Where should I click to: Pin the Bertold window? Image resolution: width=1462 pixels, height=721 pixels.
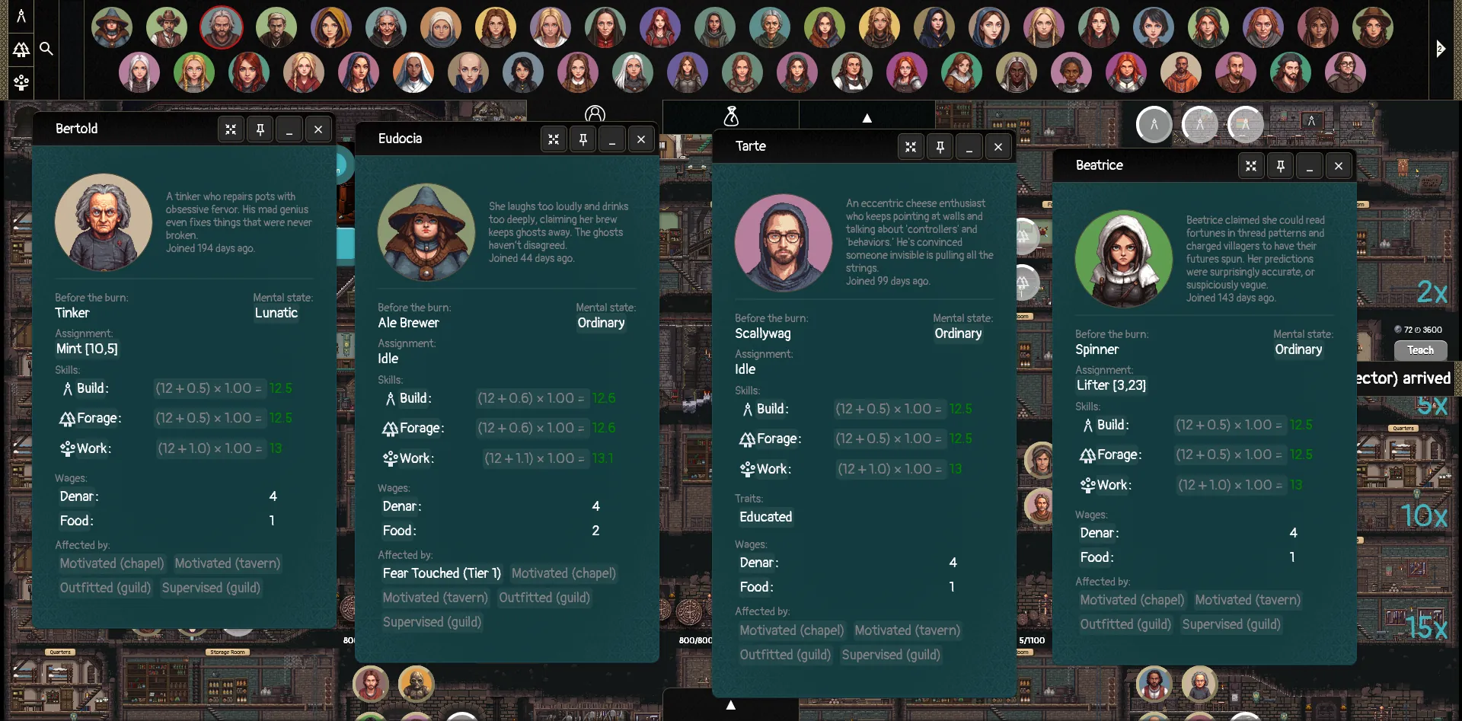(x=260, y=129)
